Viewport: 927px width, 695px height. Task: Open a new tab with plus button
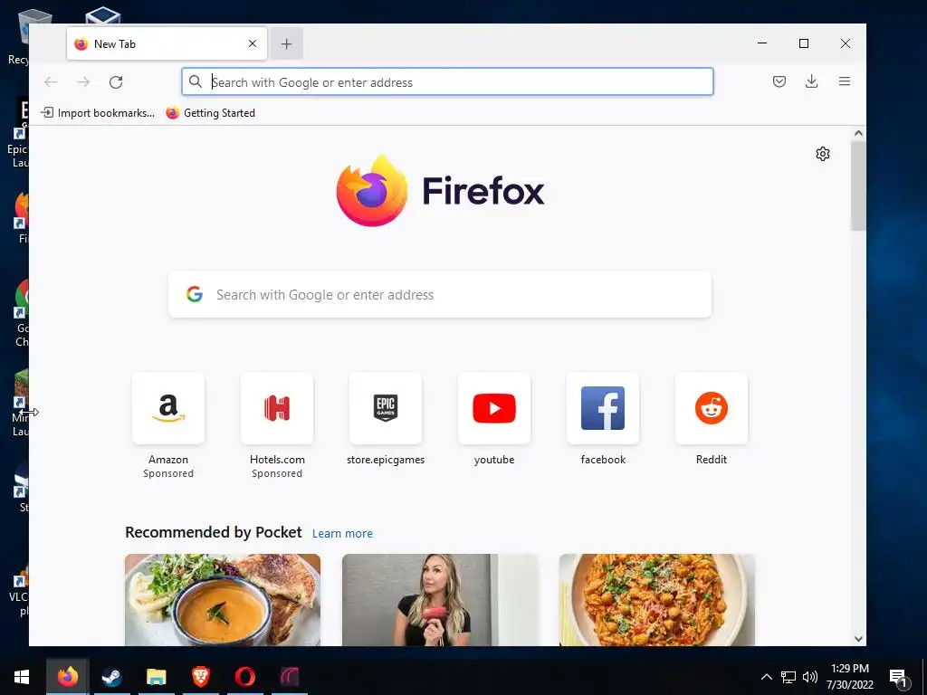click(287, 43)
